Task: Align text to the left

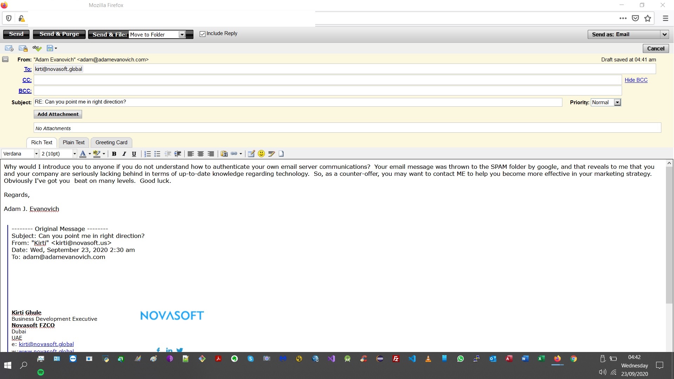Action: 191,154
